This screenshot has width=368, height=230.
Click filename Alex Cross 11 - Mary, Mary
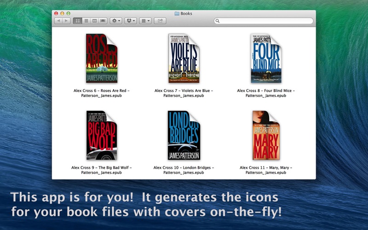coord(266,170)
